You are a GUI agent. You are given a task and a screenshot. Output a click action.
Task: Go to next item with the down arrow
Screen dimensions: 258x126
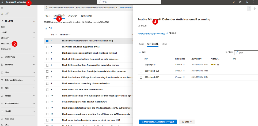(255, 9)
